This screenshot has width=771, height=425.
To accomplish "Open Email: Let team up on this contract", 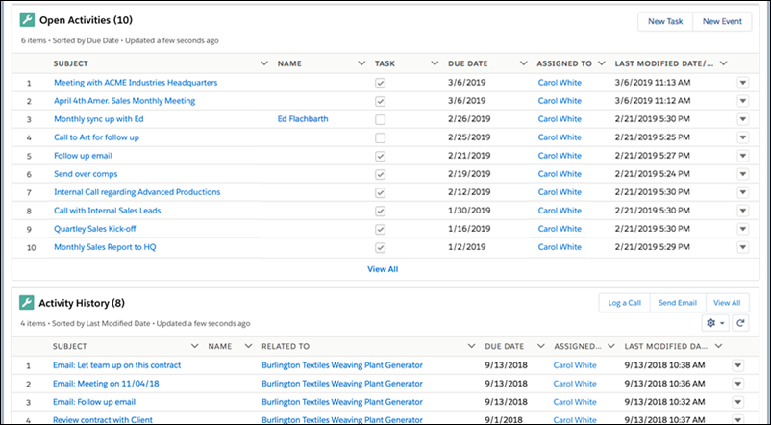I will (117, 365).
